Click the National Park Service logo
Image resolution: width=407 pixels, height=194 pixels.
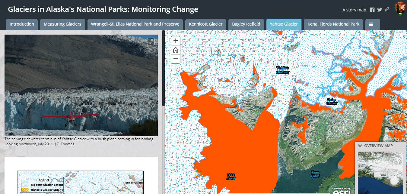coord(400,9)
